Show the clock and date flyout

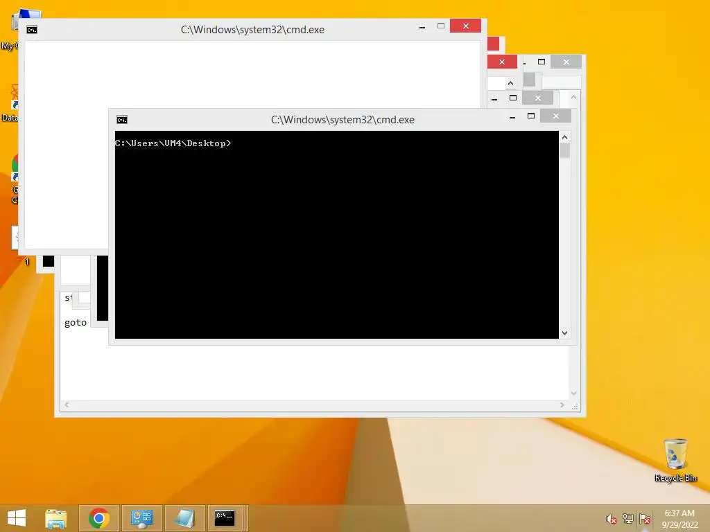(679, 519)
